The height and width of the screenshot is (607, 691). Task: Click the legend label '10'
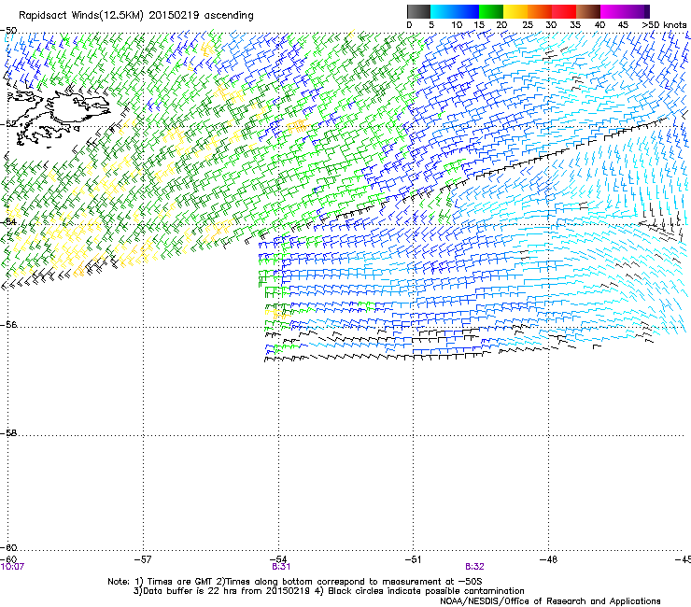(457, 25)
